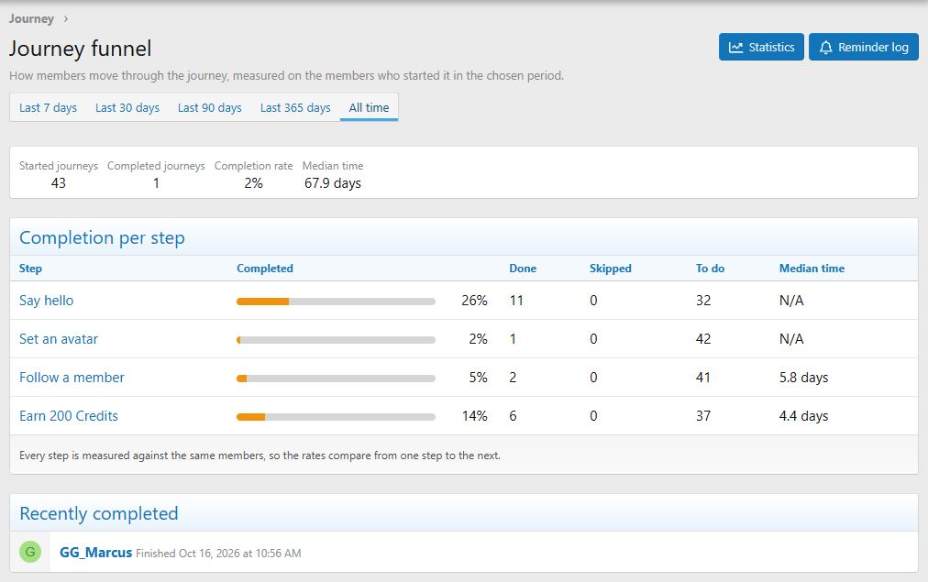Click the Done column header
The image size is (928, 582).
coord(523,269)
